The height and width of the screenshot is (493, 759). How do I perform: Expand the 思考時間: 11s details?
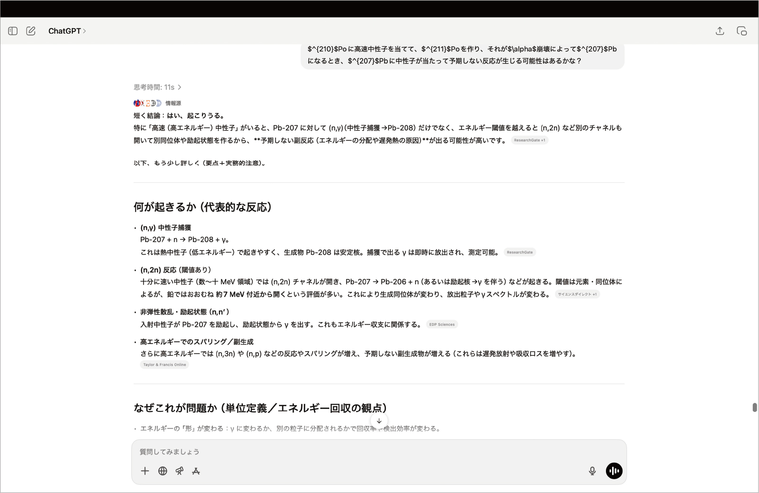coord(157,87)
